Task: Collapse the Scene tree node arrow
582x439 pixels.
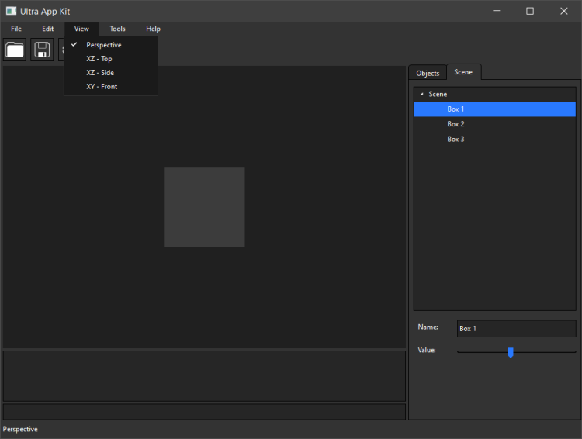Action: click(421, 95)
